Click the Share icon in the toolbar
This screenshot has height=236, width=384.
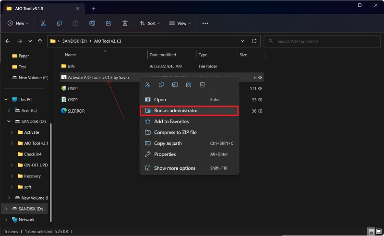[108, 23]
